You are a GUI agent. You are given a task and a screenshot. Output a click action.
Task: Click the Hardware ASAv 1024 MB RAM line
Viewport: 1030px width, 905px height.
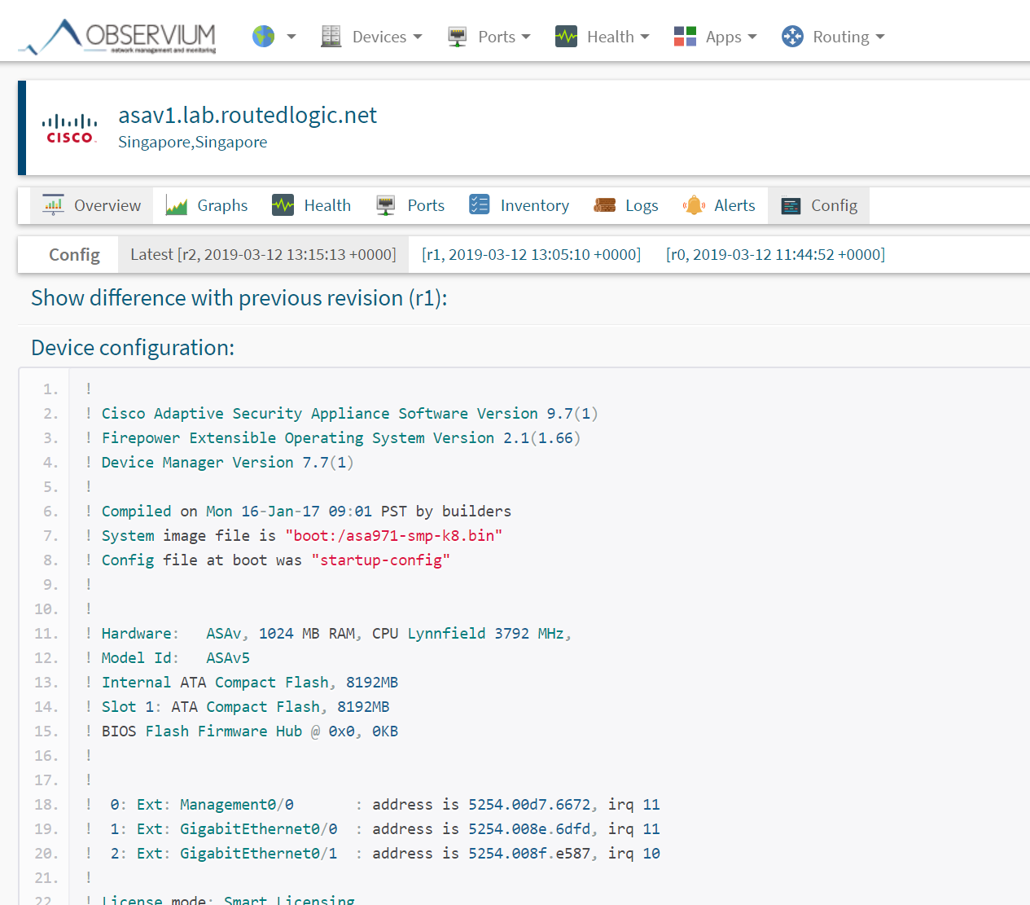coord(328,634)
